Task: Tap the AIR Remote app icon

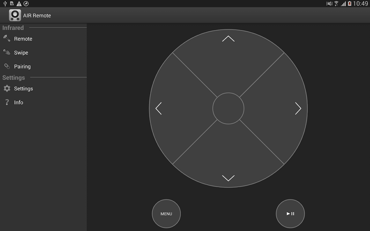Action: [x=15, y=15]
